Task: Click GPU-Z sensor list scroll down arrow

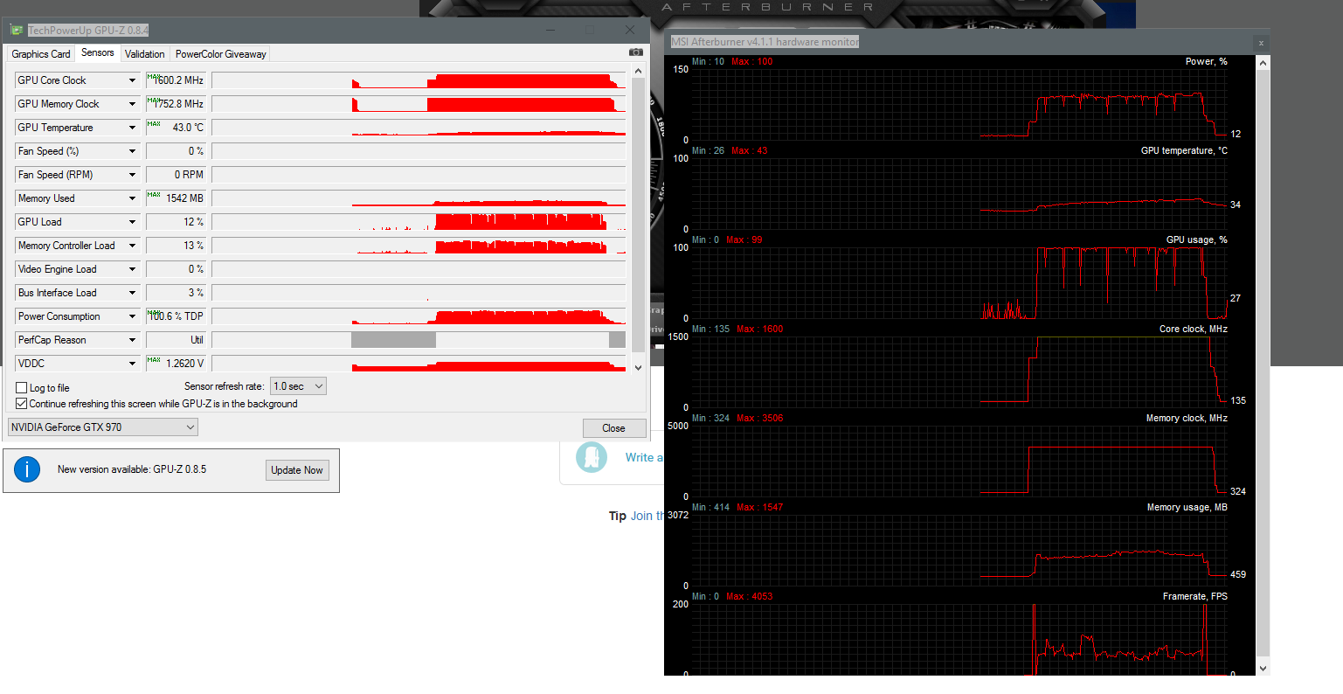Action: coord(638,368)
